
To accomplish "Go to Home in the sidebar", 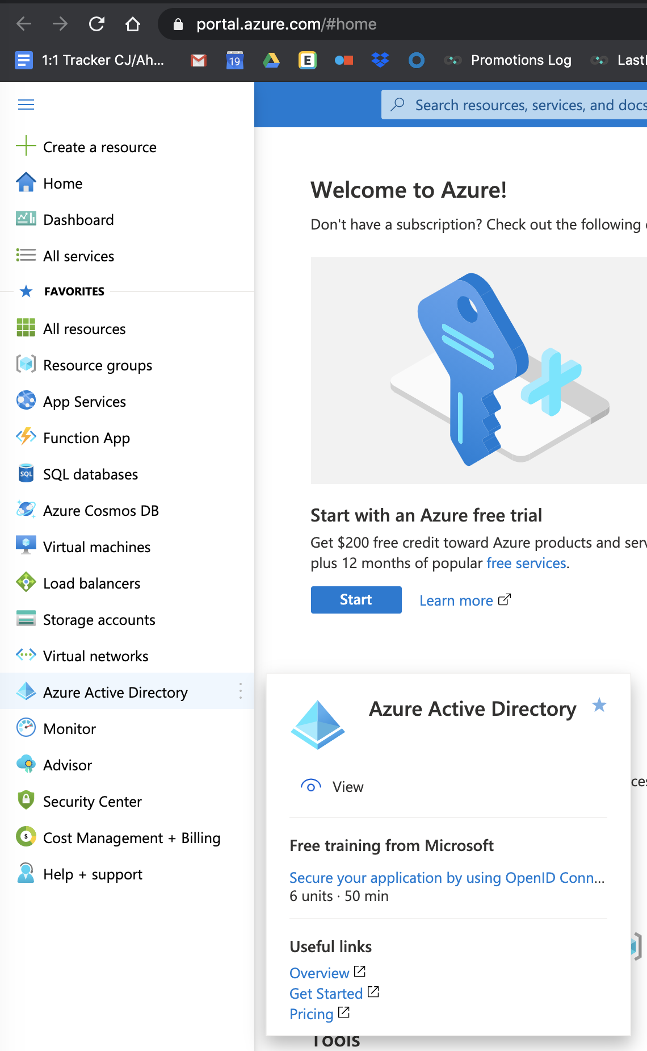I will (63, 183).
